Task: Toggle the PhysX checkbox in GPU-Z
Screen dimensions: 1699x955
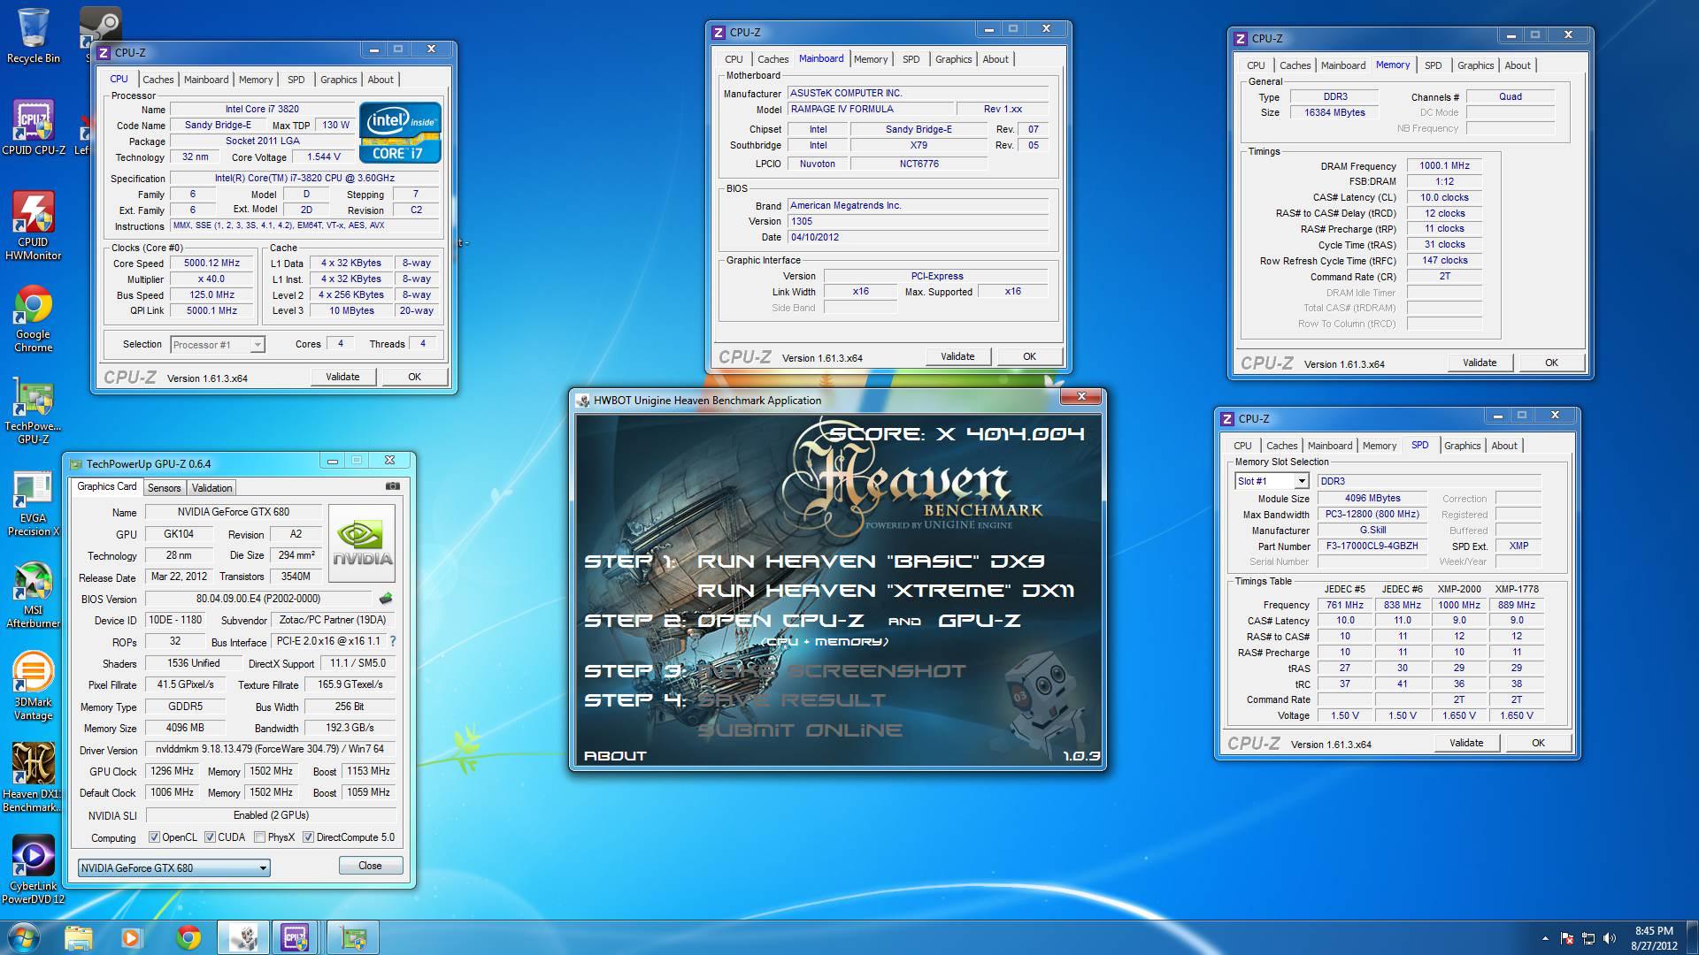Action: [259, 837]
